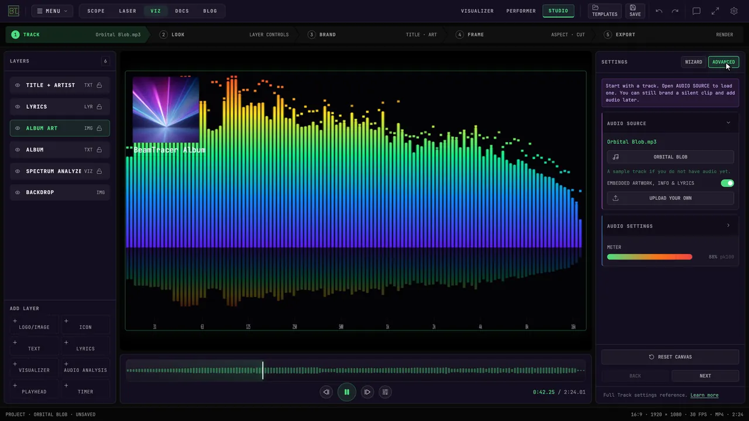Switch to the Laser tab
The height and width of the screenshot is (421, 749).
[128, 11]
